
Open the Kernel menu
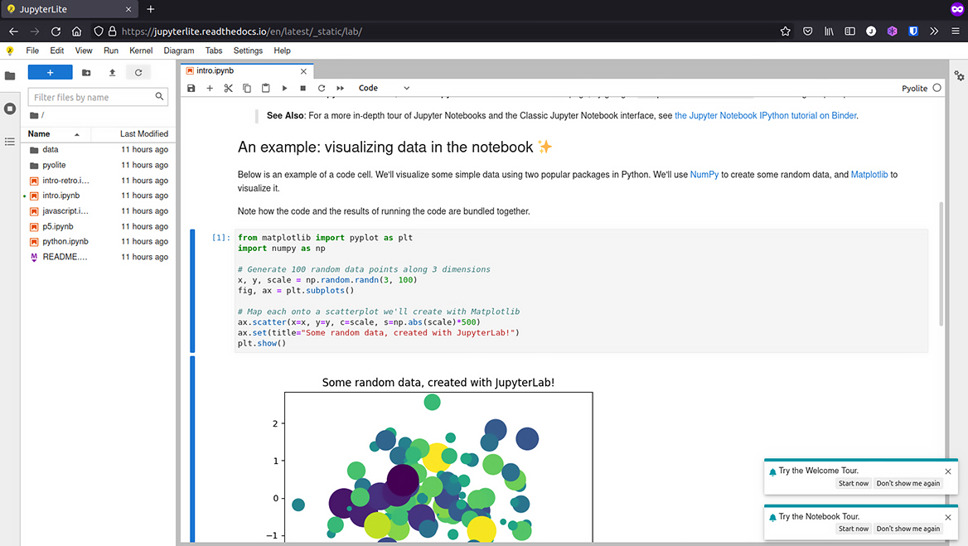coord(141,51)
